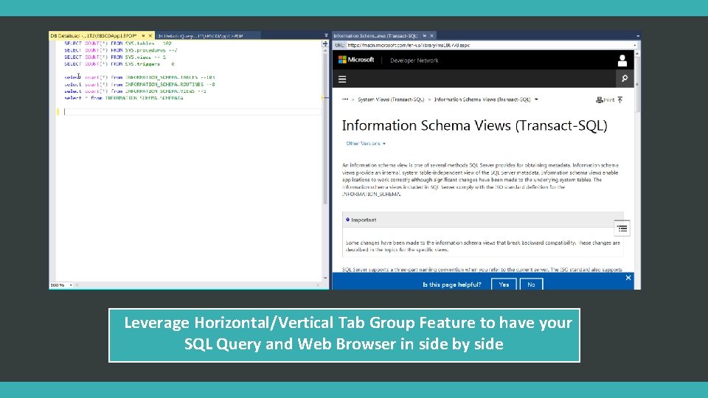Image resolution: width=708 pixels, height=398 pixels.
Task: Click the URL address field
Action: (490, 45)
